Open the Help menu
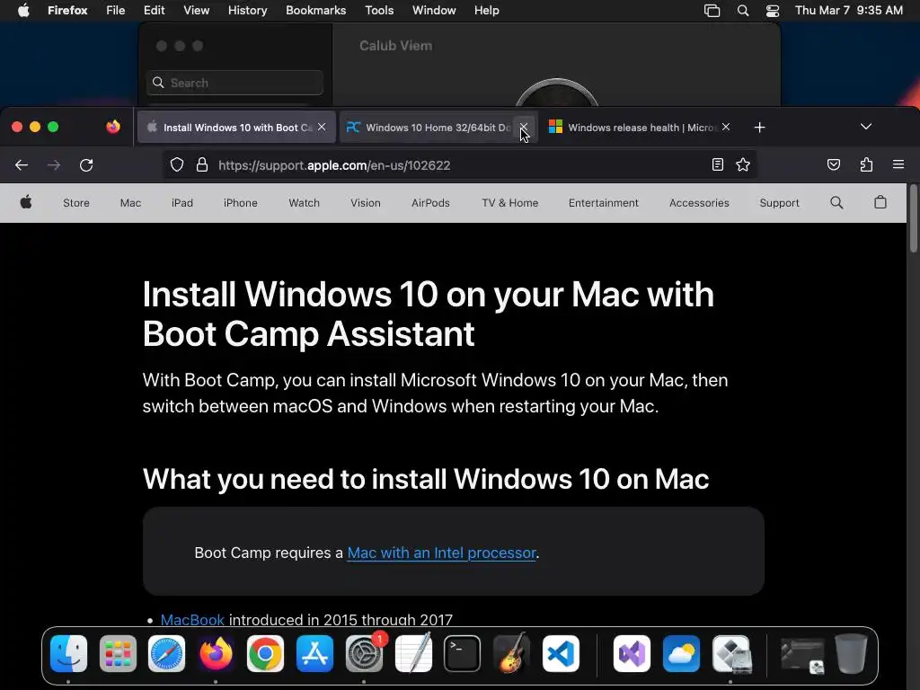 coord(486,11)
